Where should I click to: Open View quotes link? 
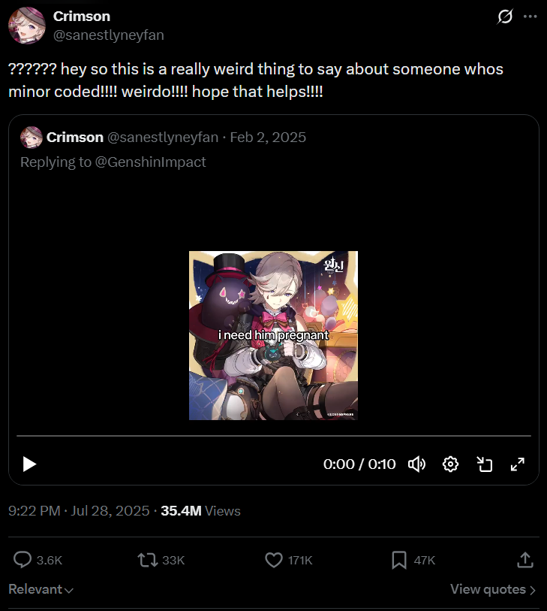(x=493, y=589)
